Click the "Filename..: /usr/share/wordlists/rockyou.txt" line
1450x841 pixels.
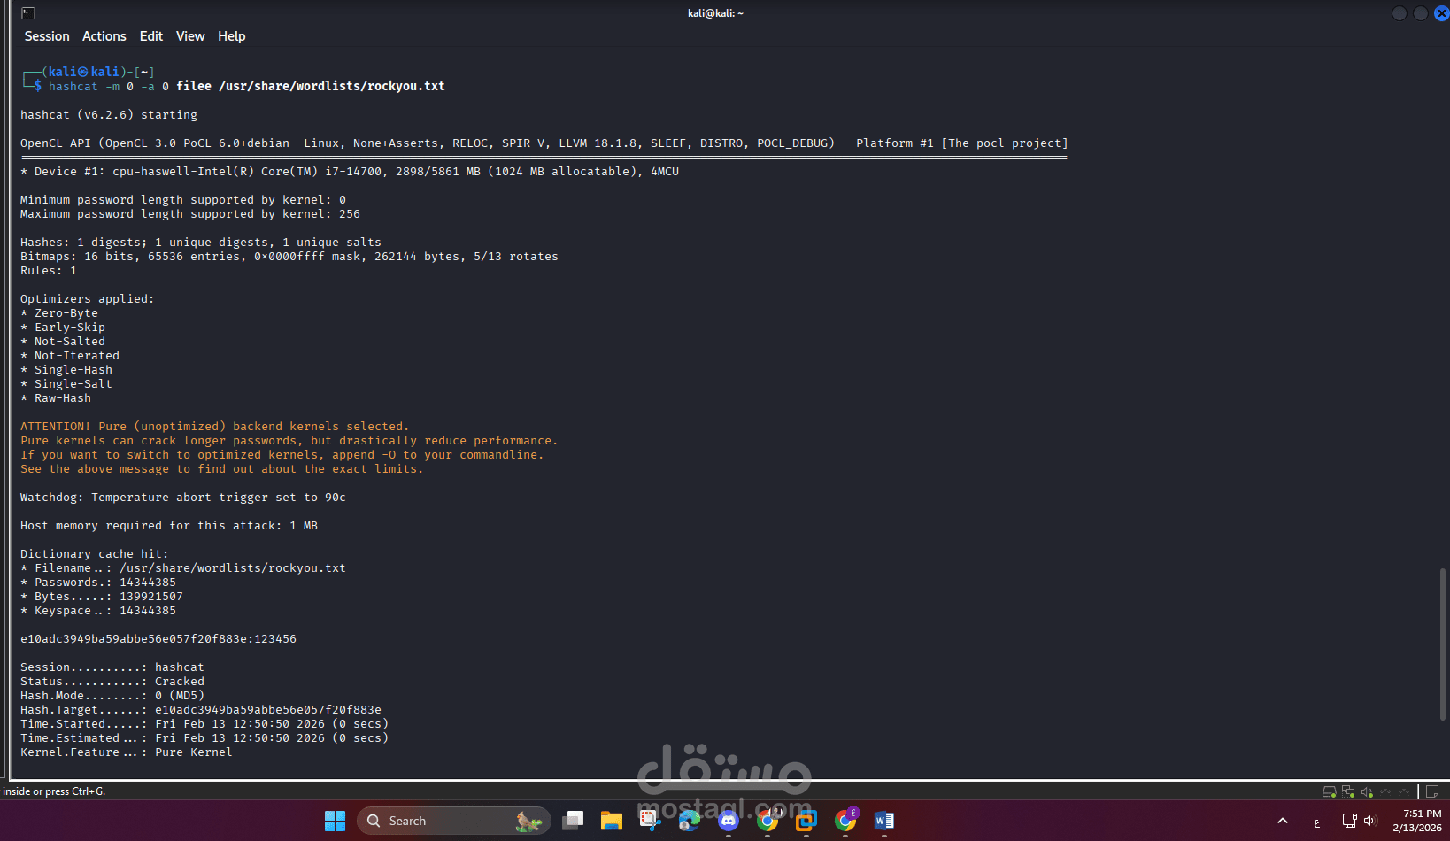[x=183, y=568]
